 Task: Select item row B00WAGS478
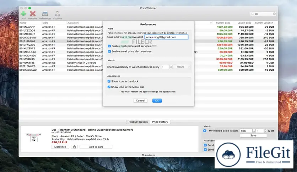pos(27,38)
